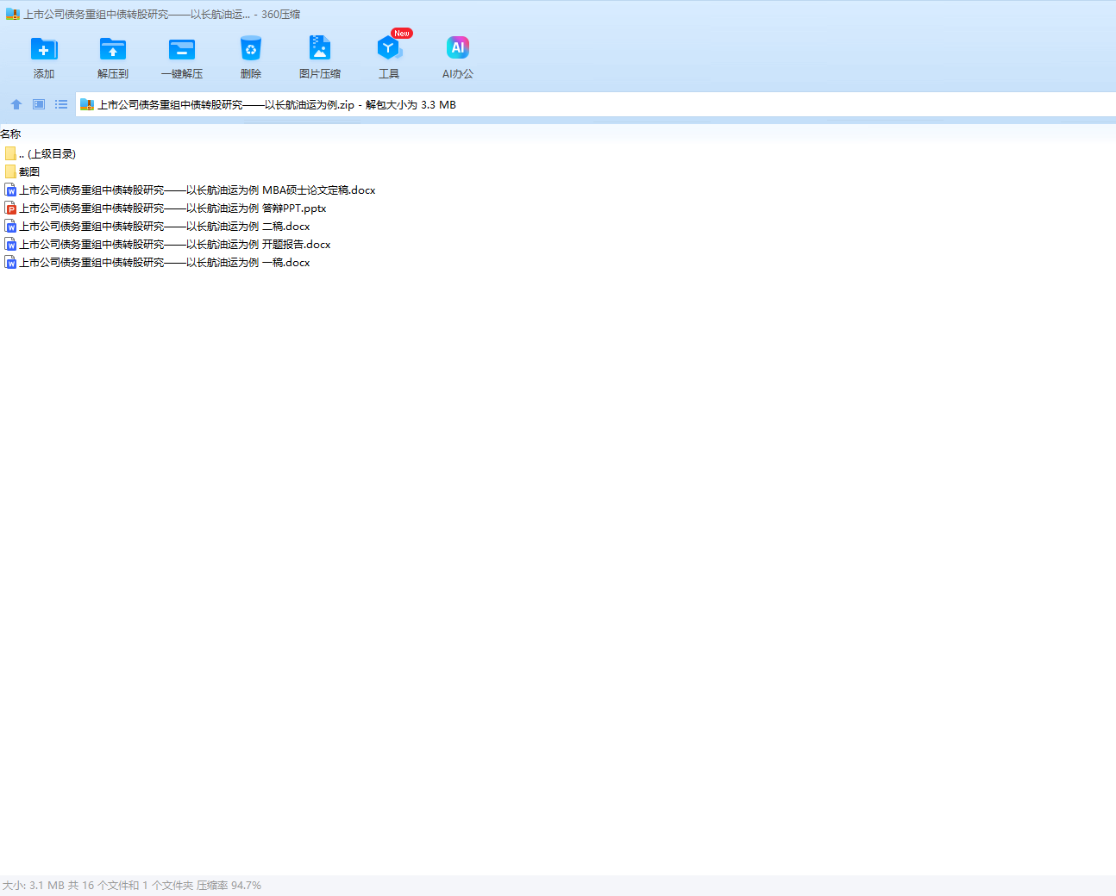The image size is (1116, 896).
Task: Click the 删除 text label
Action: [x=251, y=74]
